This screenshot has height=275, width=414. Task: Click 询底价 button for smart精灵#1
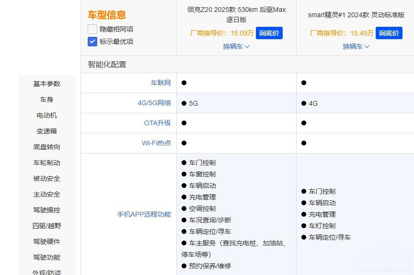click(x=389, y=33)
